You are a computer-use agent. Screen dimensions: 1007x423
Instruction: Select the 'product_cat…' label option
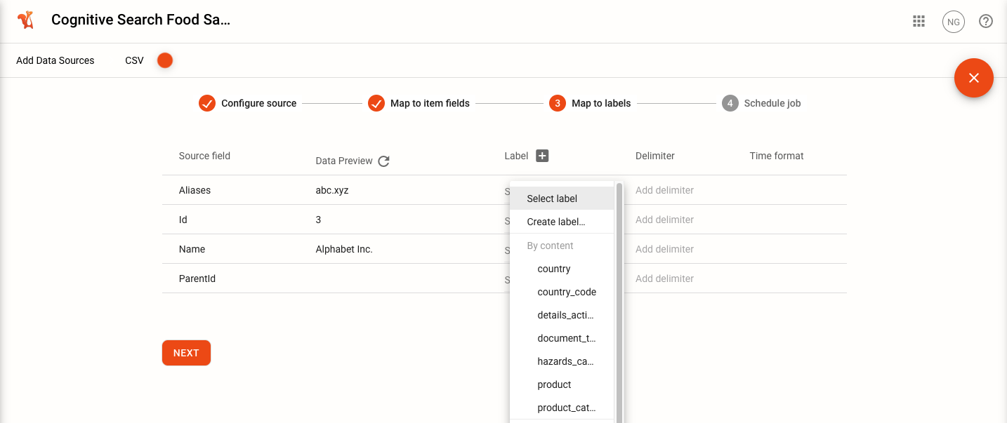pos(562,408)
